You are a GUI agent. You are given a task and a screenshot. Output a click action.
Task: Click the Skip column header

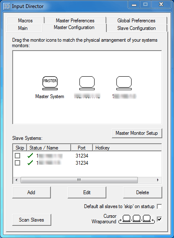point(20,148)
